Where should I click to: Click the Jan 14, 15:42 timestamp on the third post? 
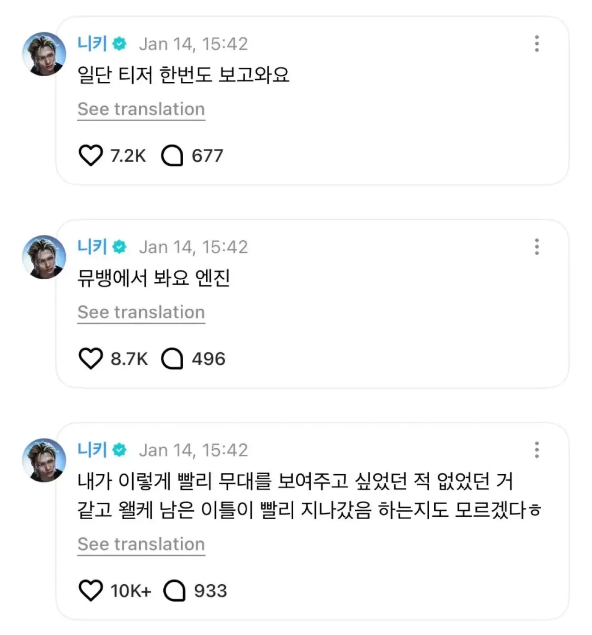(193, 450)
